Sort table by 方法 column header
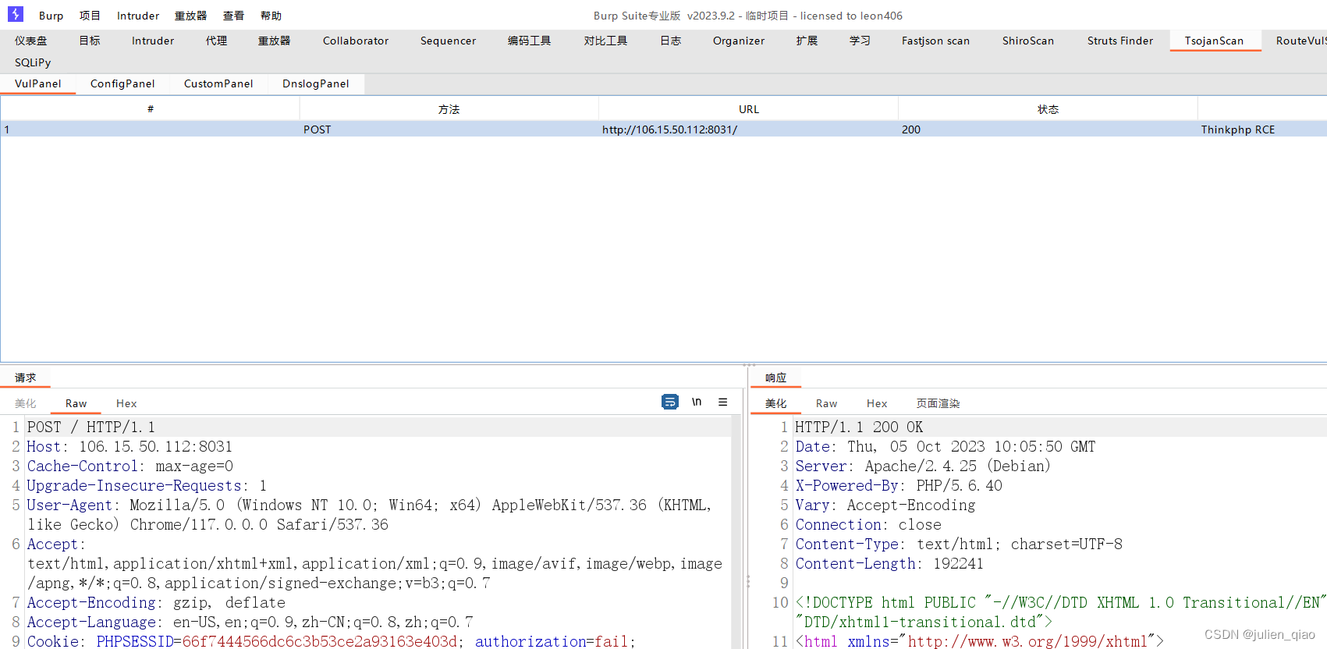This screenshot has width=1327, height=649. pyautogui.click(x=449, y=109)
